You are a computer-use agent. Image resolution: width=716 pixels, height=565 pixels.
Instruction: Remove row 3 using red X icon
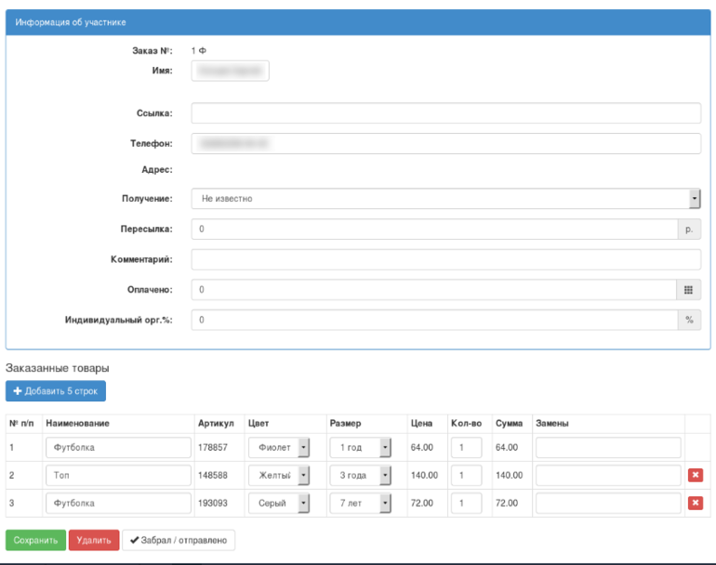(x=695, y=503)
